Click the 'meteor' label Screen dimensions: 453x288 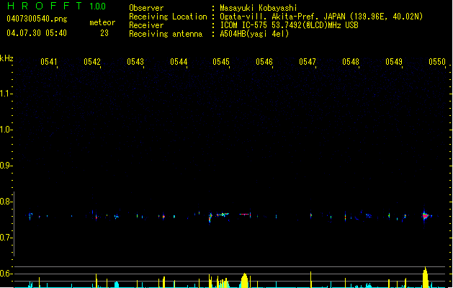tap(102, 22)
